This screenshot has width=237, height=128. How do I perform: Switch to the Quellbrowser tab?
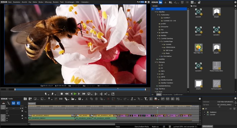point(178,95)
